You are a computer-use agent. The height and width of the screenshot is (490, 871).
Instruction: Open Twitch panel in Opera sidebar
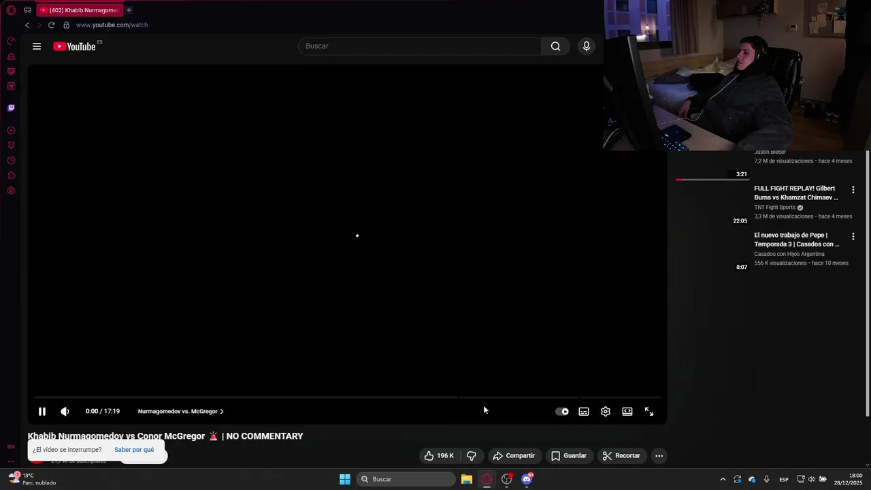[x=11, y=108]
